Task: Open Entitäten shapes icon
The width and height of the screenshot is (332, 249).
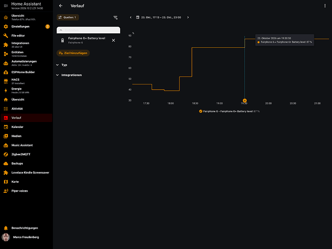Action: (x=5, y=54)
